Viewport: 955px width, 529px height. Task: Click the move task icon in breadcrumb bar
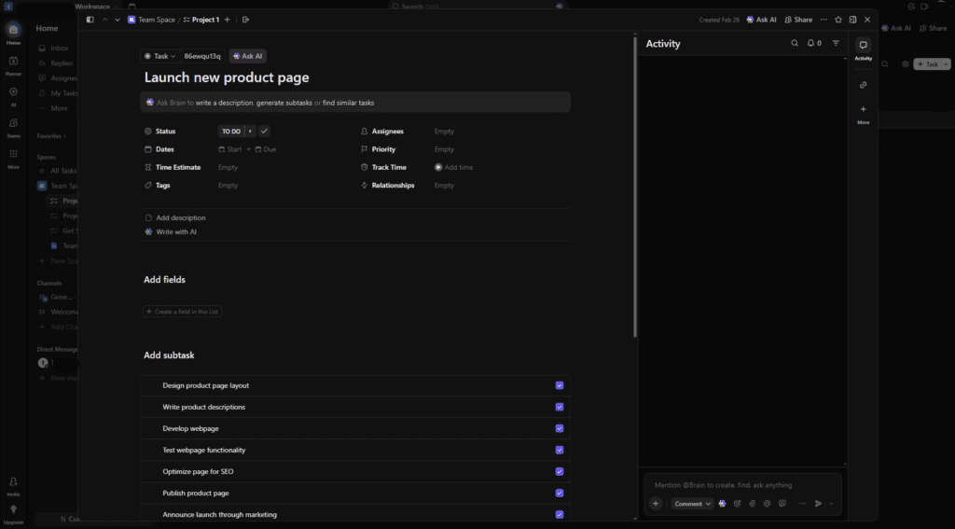[246, 20]
